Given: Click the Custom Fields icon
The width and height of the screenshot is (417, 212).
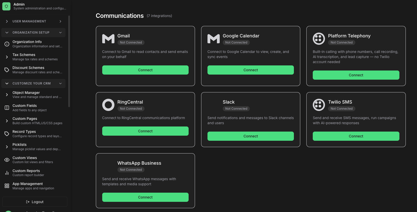Looking at the screenshot, I should click(7, 108).
